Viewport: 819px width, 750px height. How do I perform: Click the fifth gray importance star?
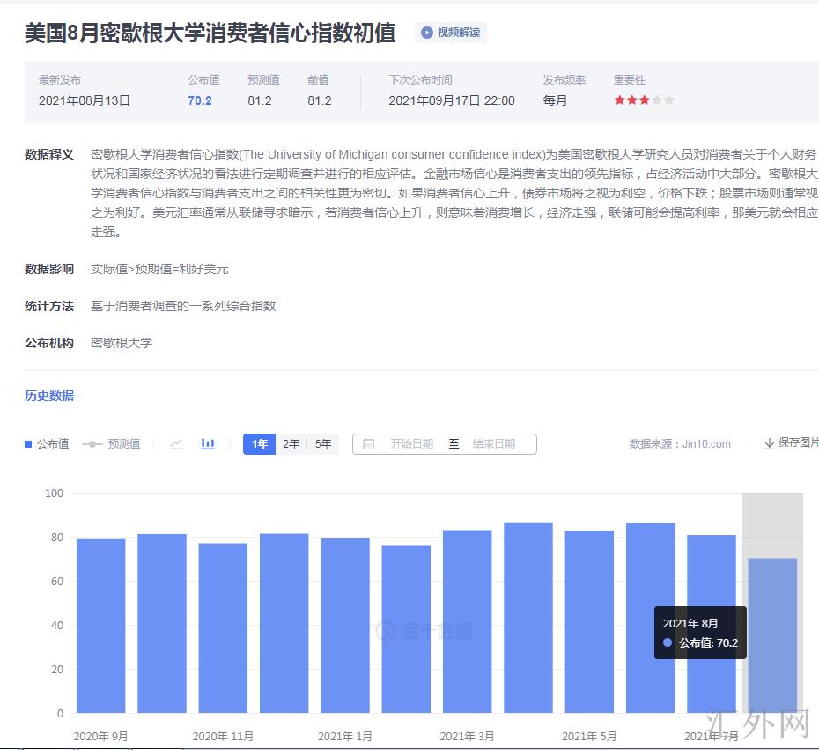pos(669,100)
